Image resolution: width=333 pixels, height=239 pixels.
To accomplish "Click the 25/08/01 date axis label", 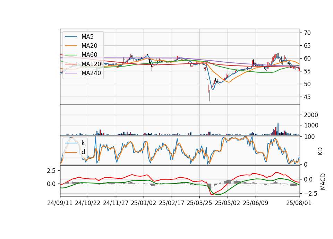I will [299, 203].
